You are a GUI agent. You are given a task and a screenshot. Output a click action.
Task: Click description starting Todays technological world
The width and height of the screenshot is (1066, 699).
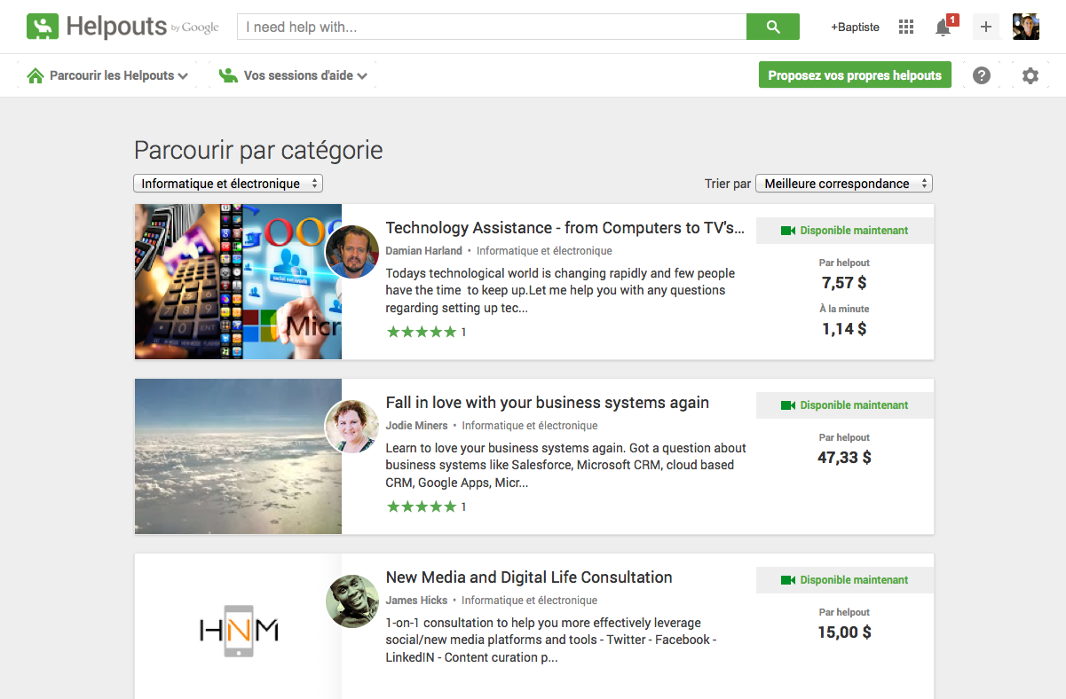(x=561, y=291)
